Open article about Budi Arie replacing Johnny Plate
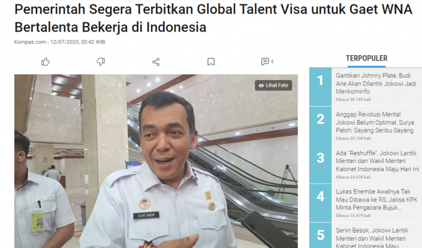 376,84
